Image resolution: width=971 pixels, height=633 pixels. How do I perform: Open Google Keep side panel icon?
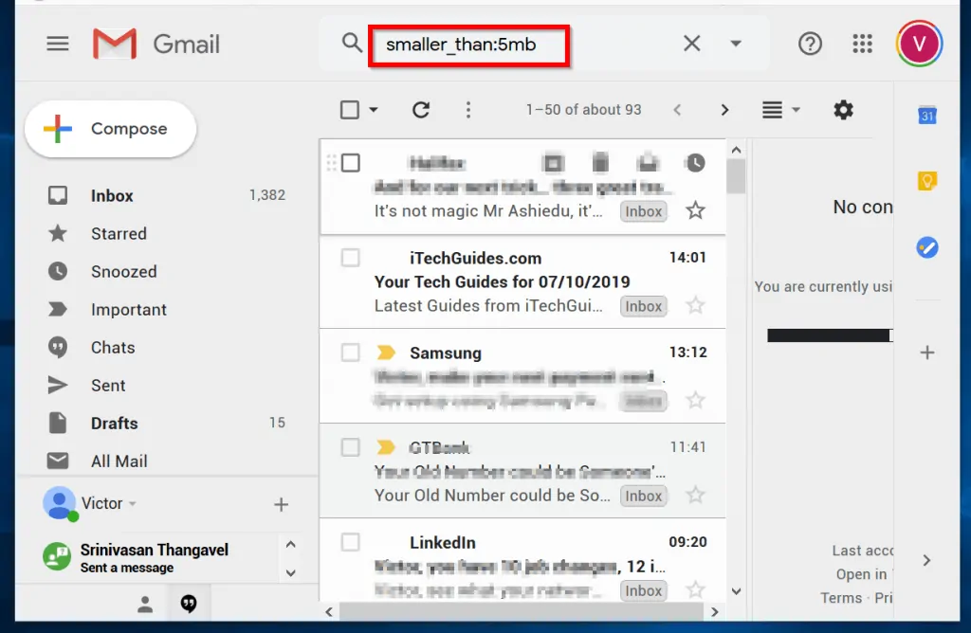click(927, 181)
